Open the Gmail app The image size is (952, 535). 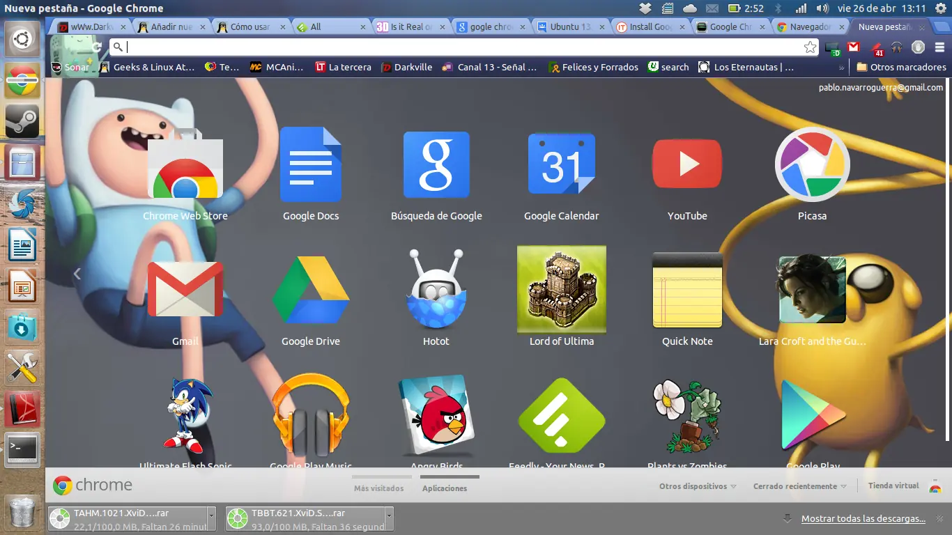(x=185, y=290)
